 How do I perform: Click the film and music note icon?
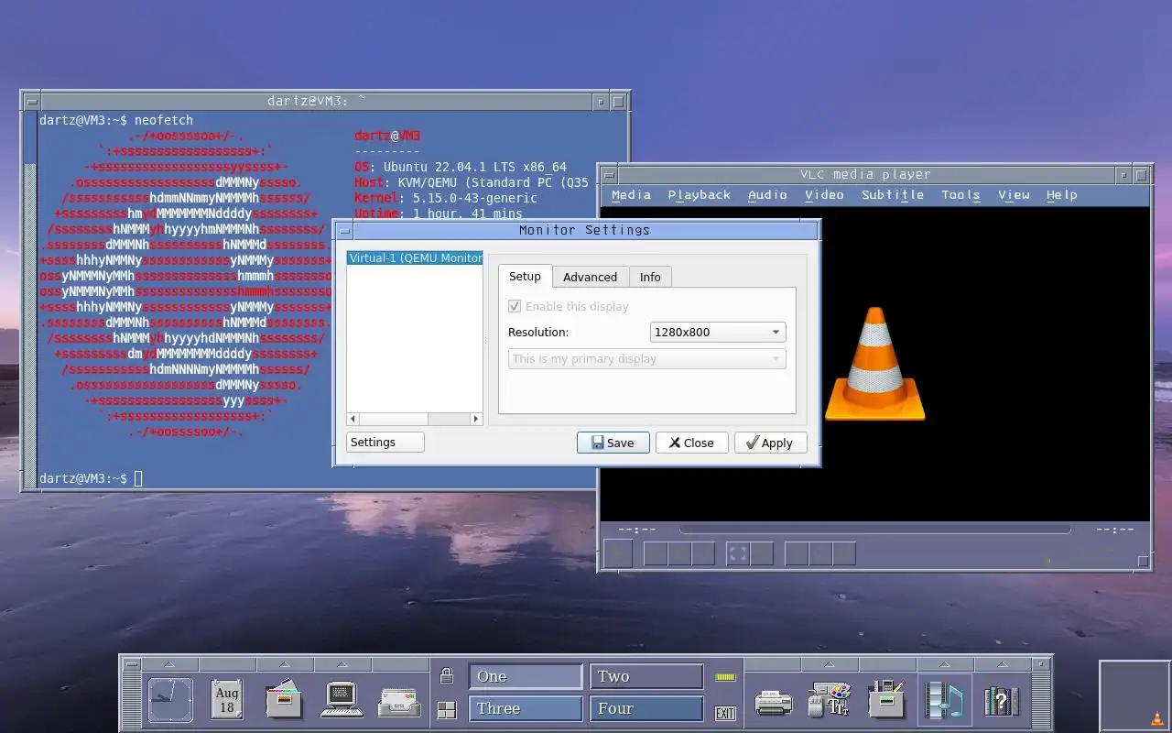[x=944, y=700]
